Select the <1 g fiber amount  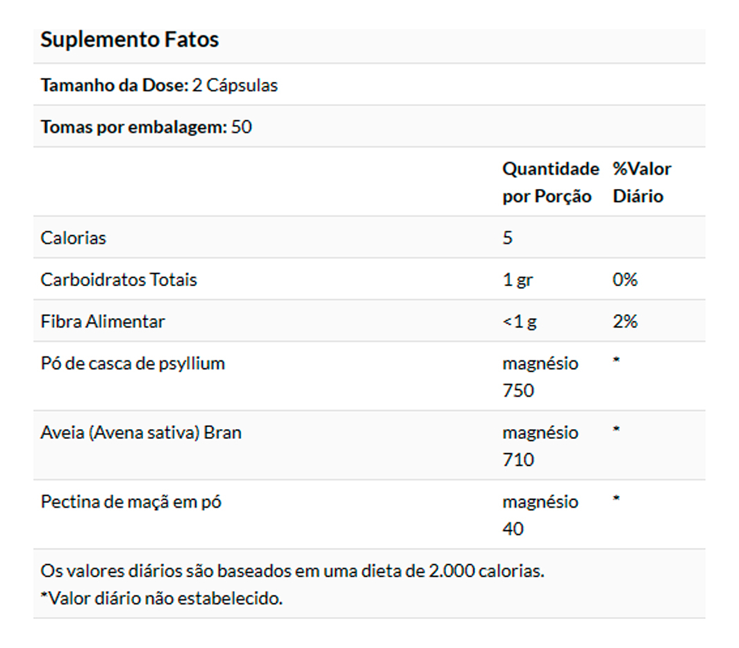click(520, 322)
